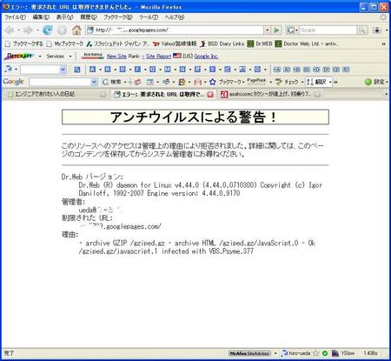Open the Google Toolbar search history dropdown
Screen dimensions: 391x361
[94, 83]
